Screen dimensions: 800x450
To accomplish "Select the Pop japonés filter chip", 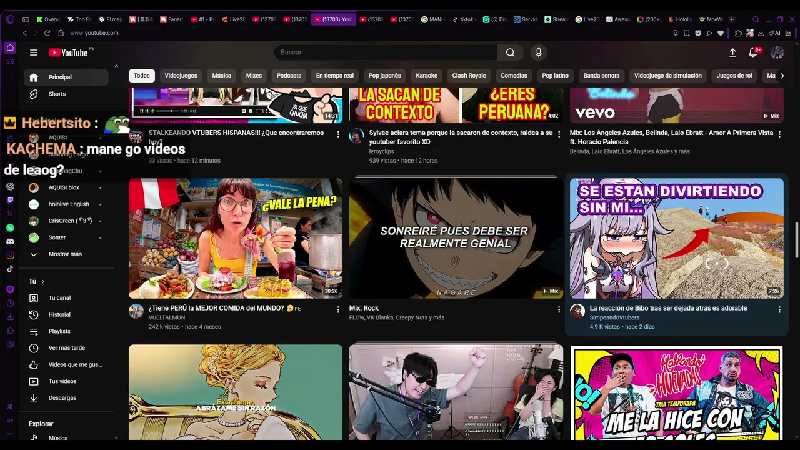I will coord(385,76).
